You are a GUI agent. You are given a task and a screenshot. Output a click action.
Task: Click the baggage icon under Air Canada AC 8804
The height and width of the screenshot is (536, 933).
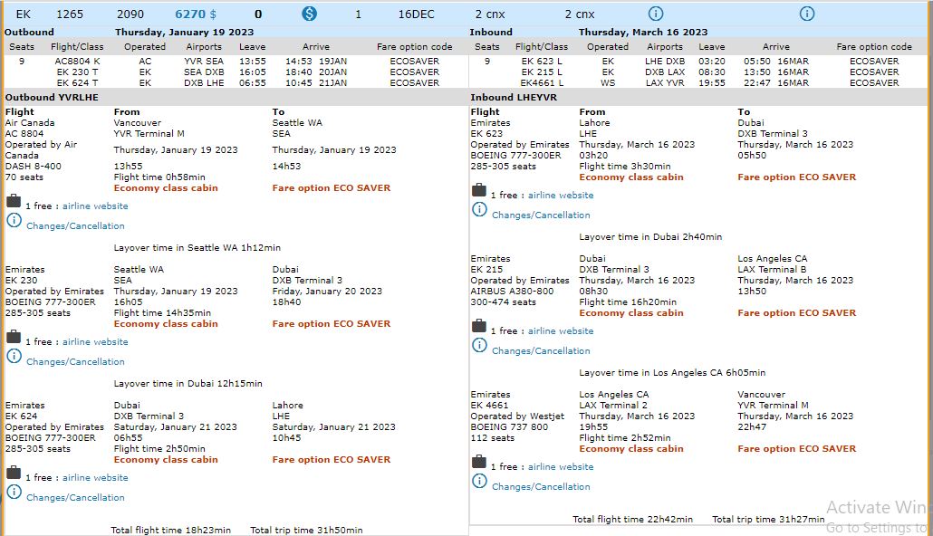coord(14,201)
